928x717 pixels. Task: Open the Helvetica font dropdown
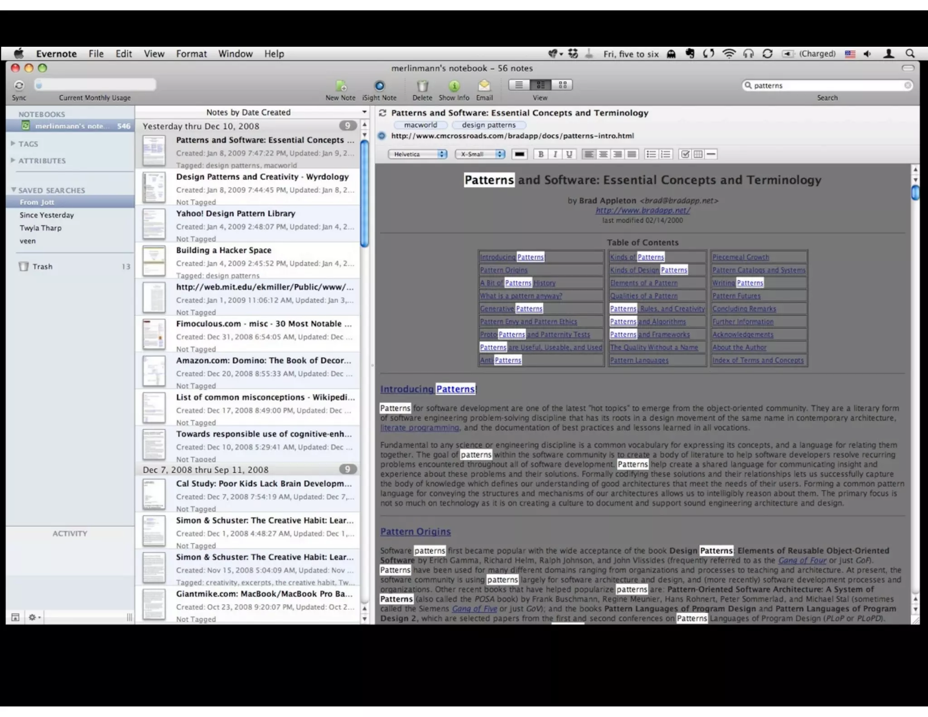[x=417, y=154]
